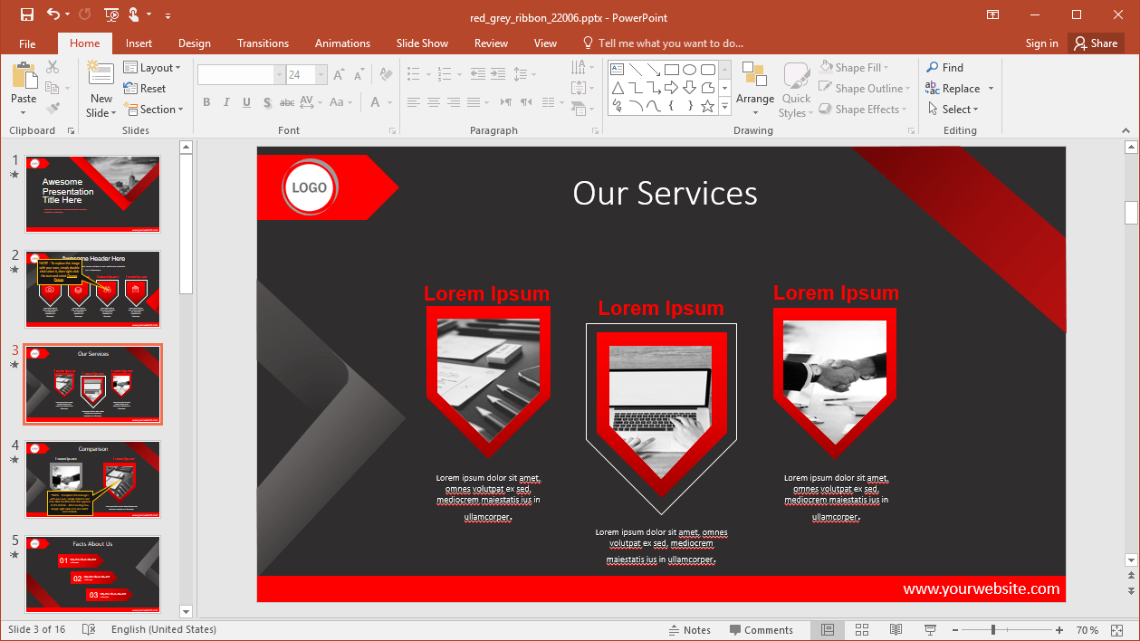Open the font size dropdown
The width and height of the screenshot is (1140, 641).
point(321,74)
